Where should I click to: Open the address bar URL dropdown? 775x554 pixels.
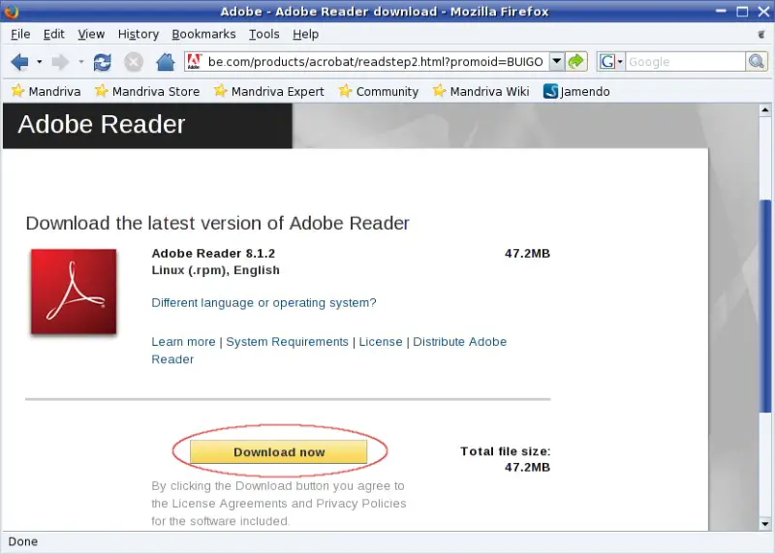556,62
